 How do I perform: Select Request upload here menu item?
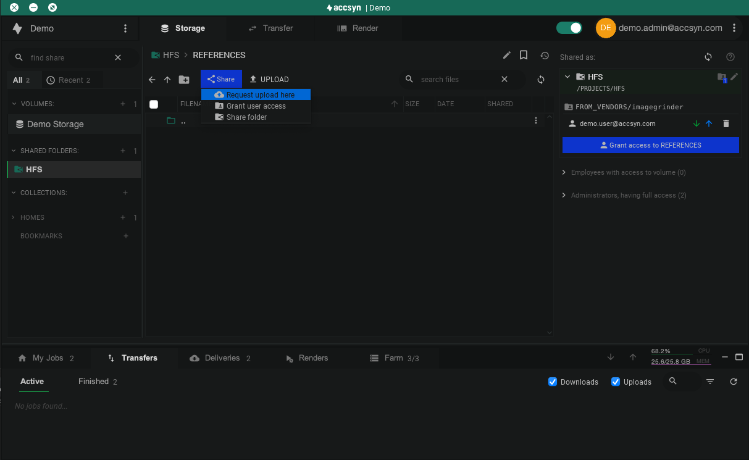(x=256, y=95)
